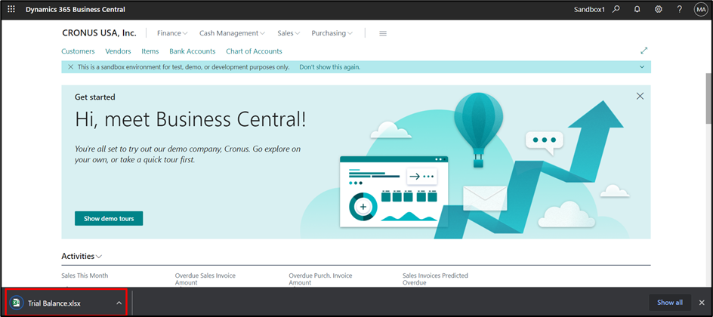This screenshot has width=713, height=317.
Task: Click the Sandbox1 environment label
Action: pyautogui.click(x=589, y=9)
